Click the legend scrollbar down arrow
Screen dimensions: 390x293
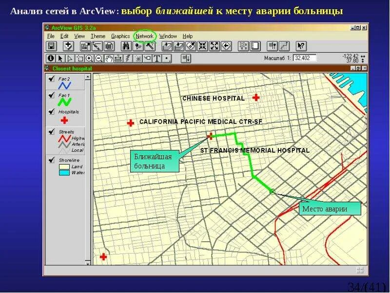click(x=88, y=263)
